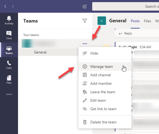Open more options ellipsis beside team name
Screen dimensions: 159x134
85,44
